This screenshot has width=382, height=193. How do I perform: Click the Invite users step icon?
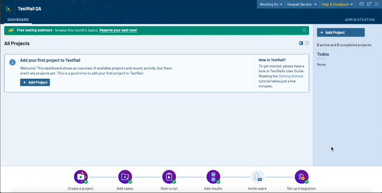(258, 177)
